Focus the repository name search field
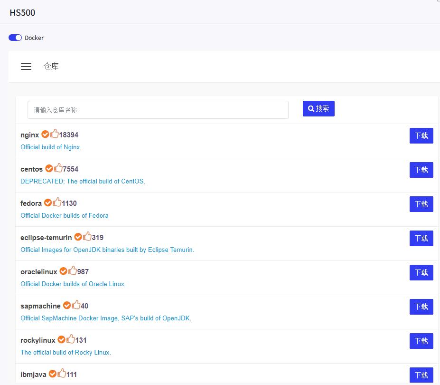The height and width of the screenshot is (385, 440). pyautogui.click(x=158, y=110)
